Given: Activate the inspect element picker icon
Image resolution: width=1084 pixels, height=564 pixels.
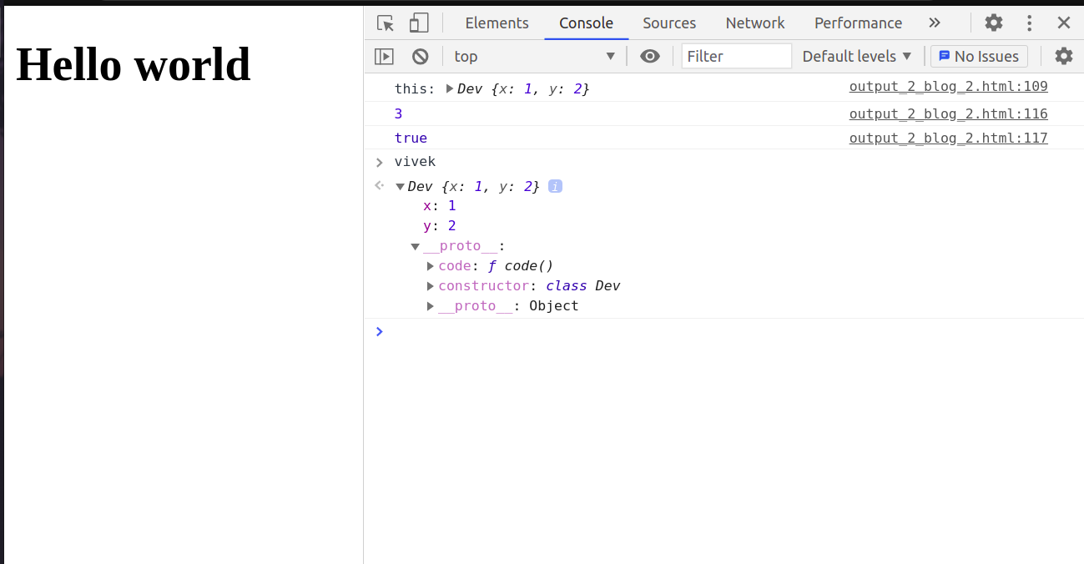Looking at the screenshot, I should click(385, 23).
